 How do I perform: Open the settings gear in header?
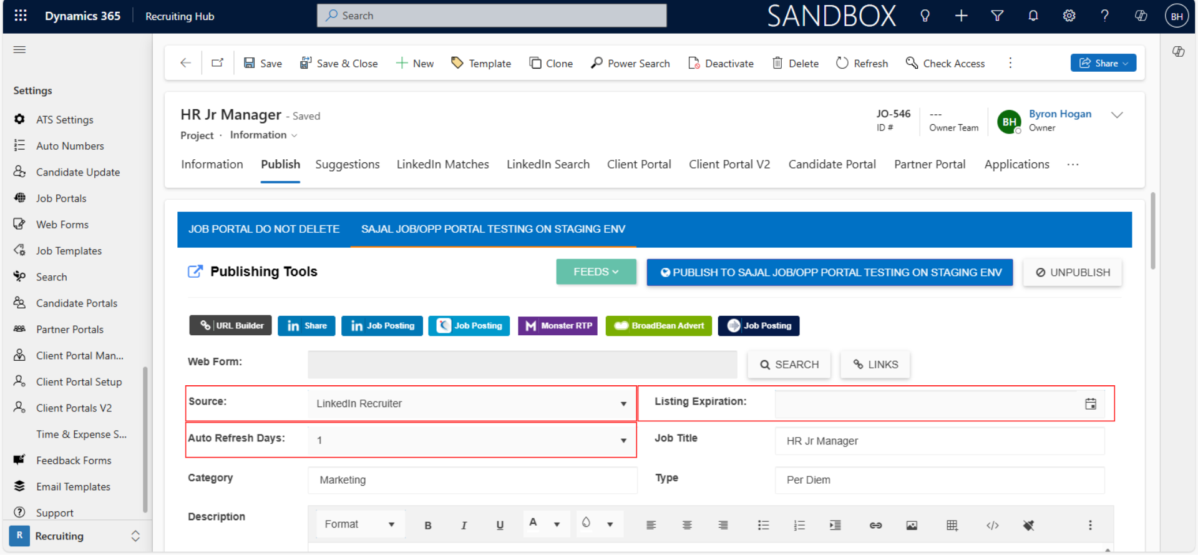tap(1069, 16)
